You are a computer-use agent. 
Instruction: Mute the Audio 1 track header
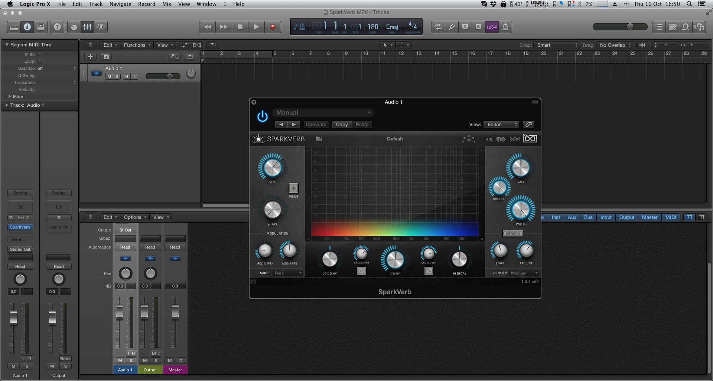[109, 76]
